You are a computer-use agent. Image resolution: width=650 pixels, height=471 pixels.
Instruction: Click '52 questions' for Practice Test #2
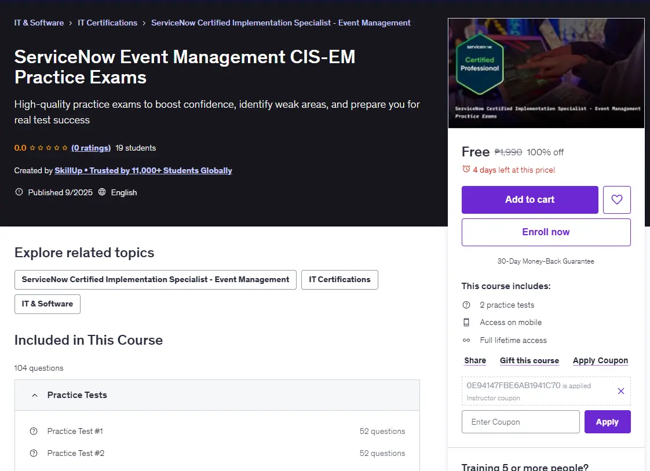[x=382, y=453]
